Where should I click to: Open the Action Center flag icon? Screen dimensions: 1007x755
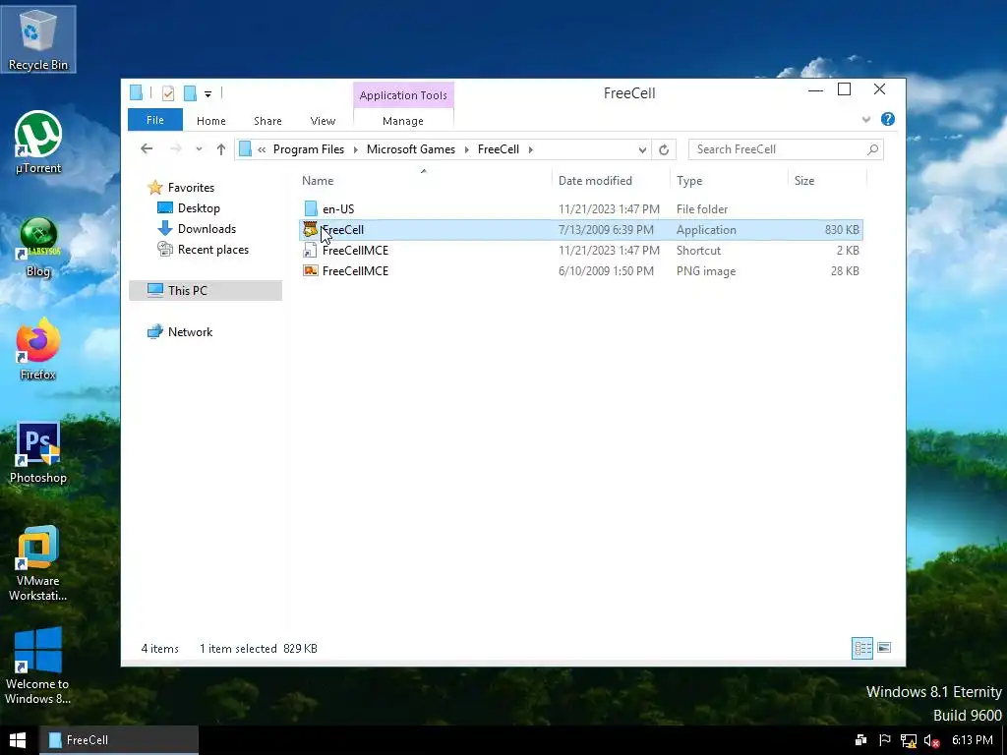point(884,740)
